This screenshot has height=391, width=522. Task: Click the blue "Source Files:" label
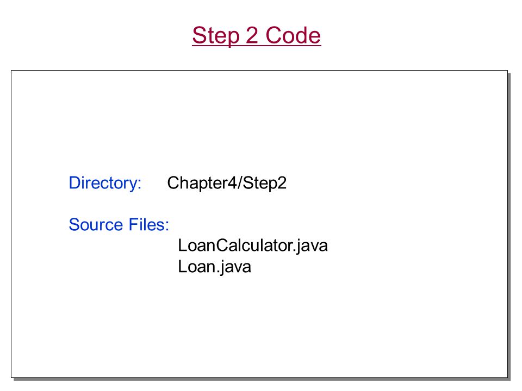pyautogui.click(x=119, y=224)
